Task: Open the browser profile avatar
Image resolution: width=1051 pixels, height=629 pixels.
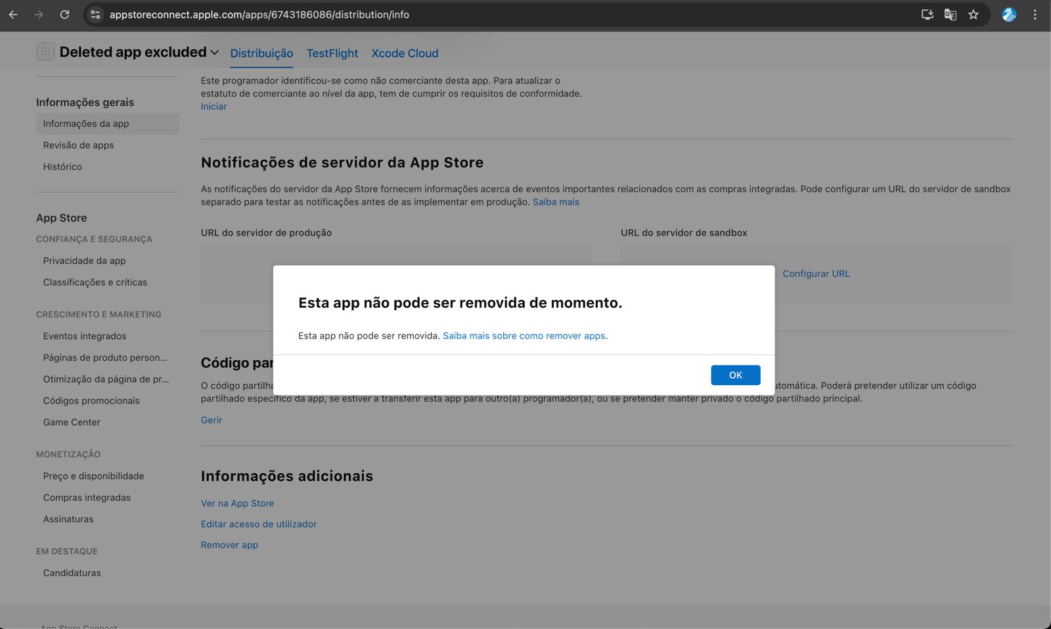Action: tap(1009, 14)
